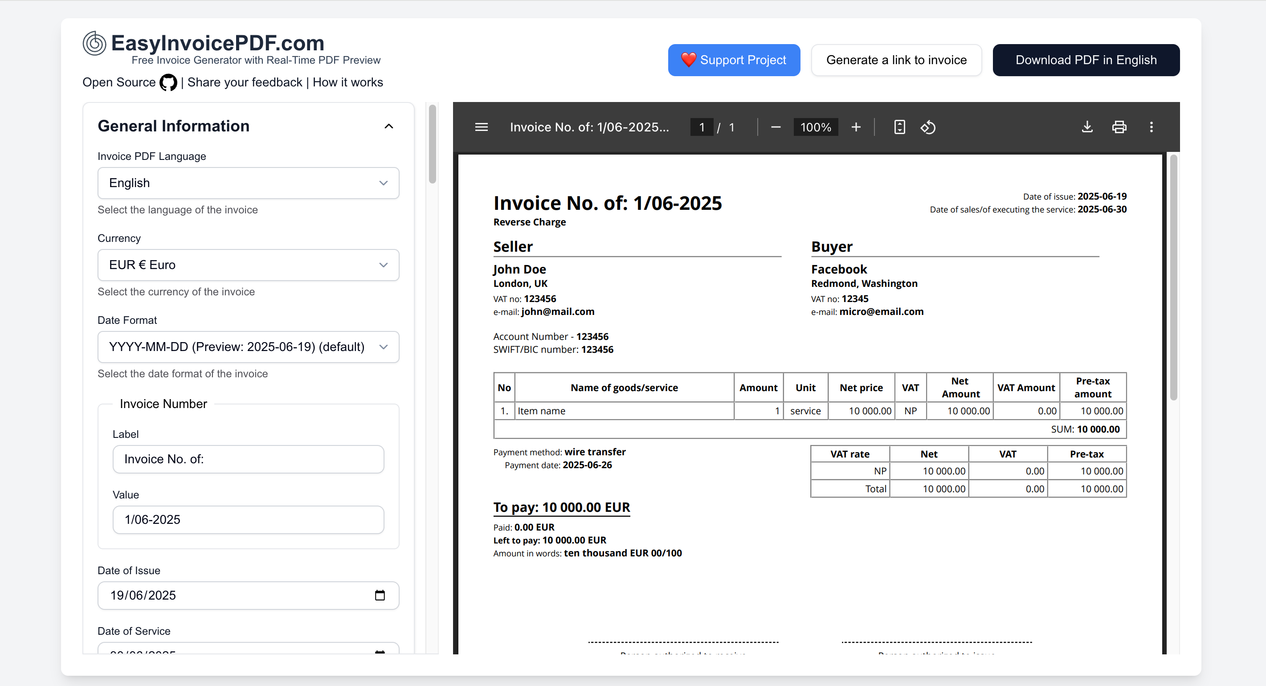Click the PDF title in viewer toolbar

coord(589,127)
